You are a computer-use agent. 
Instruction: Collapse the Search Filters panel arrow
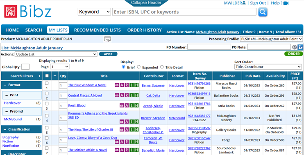39,76
